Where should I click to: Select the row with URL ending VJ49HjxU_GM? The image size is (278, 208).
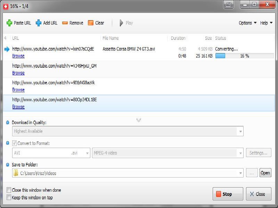tap(139, 69)
